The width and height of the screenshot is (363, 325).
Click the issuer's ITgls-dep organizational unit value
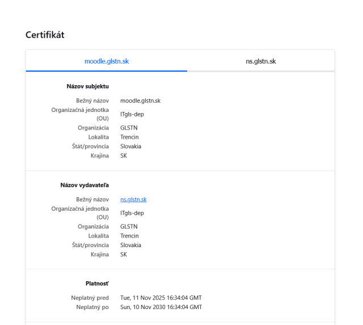point(132,213)
